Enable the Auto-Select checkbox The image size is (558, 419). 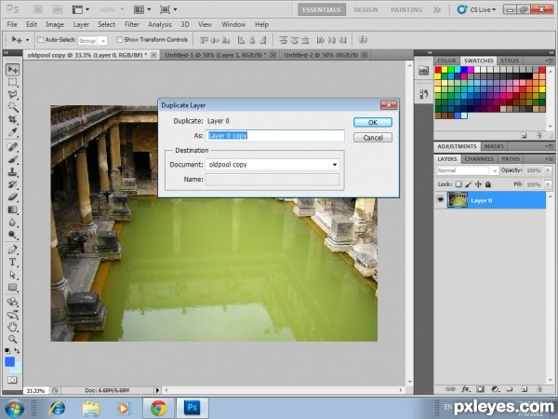point(41,39)
